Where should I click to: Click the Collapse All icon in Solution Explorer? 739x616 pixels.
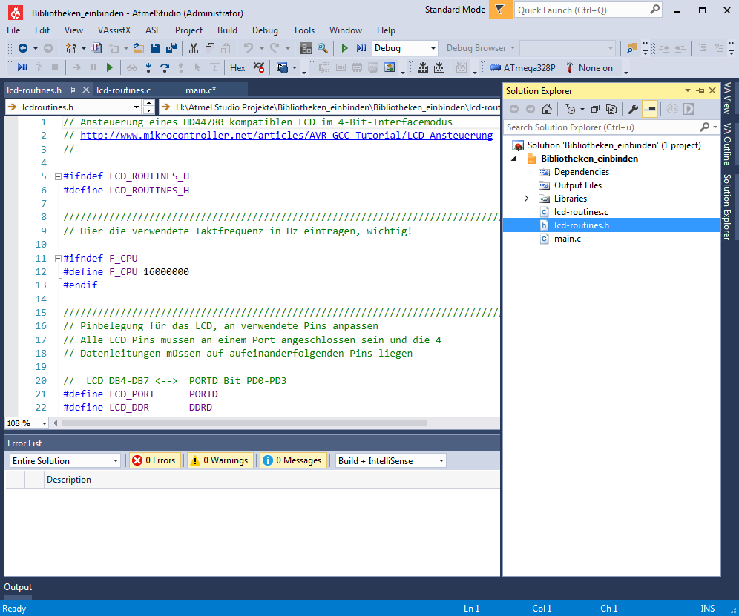[595, 109]
